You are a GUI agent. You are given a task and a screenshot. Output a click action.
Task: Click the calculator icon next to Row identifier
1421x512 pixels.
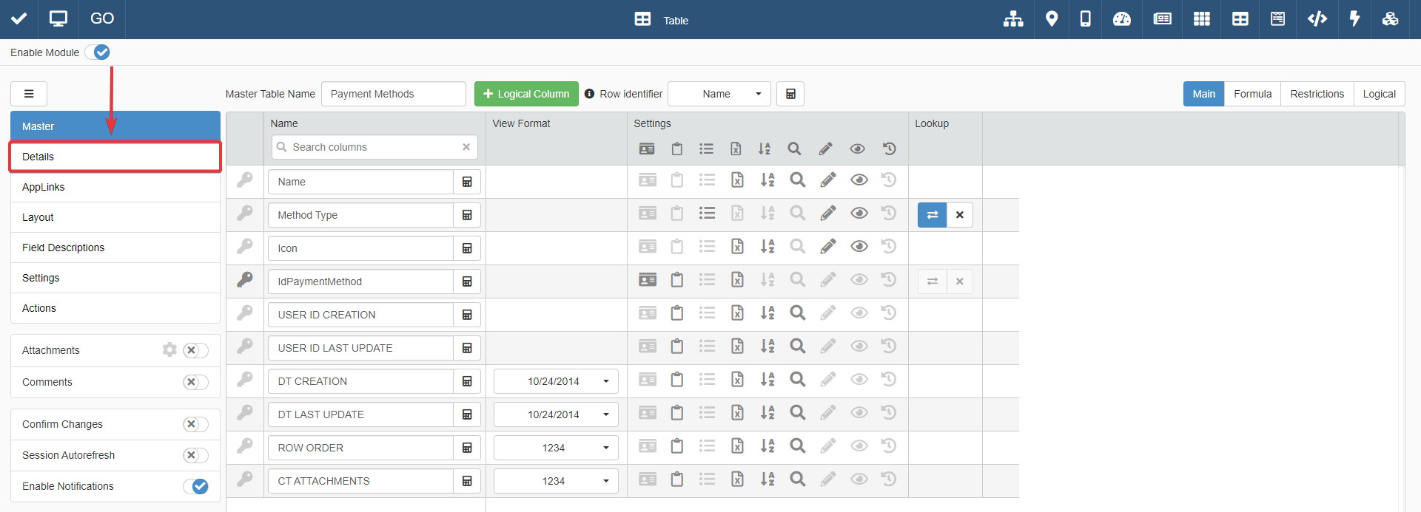pyautogui.click(x=790, y=94)
